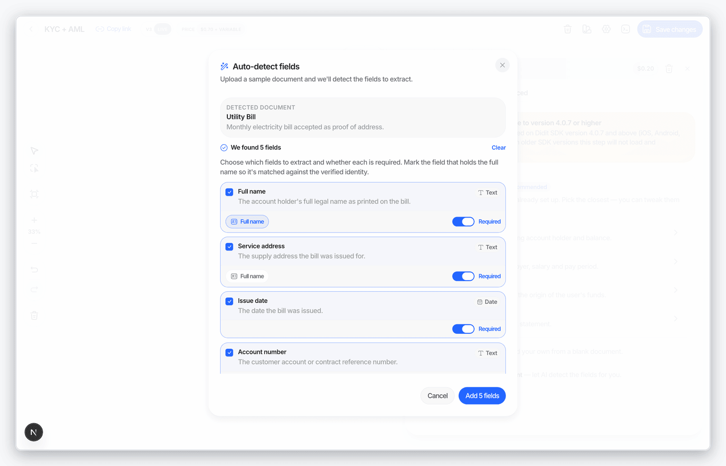Click the Text type label on Service address card

(488, 247)
